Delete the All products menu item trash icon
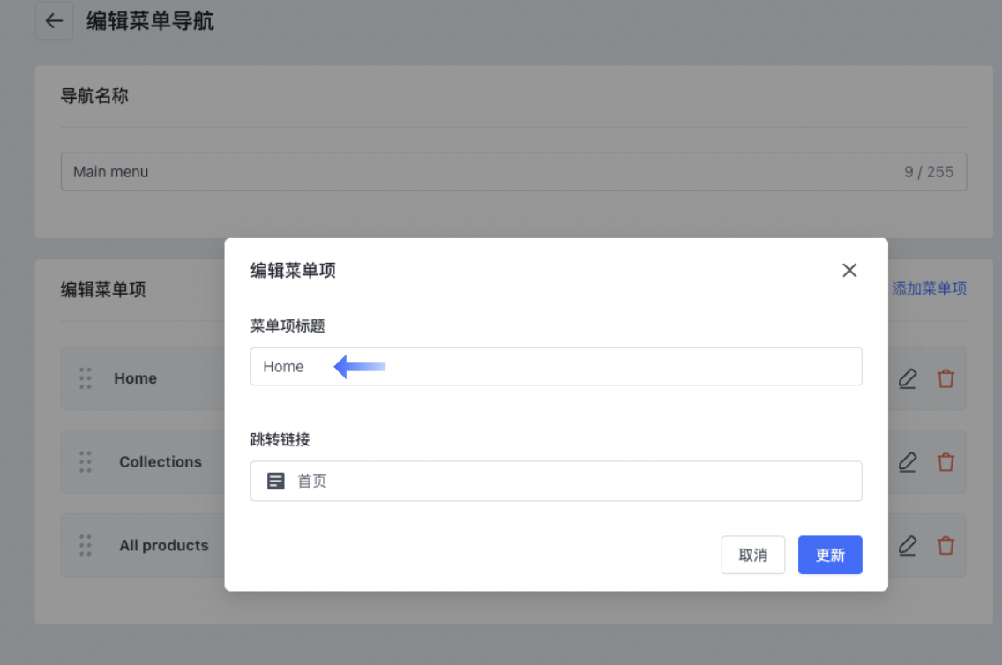This screenshot has height=665, width=1002. point(946,546)
